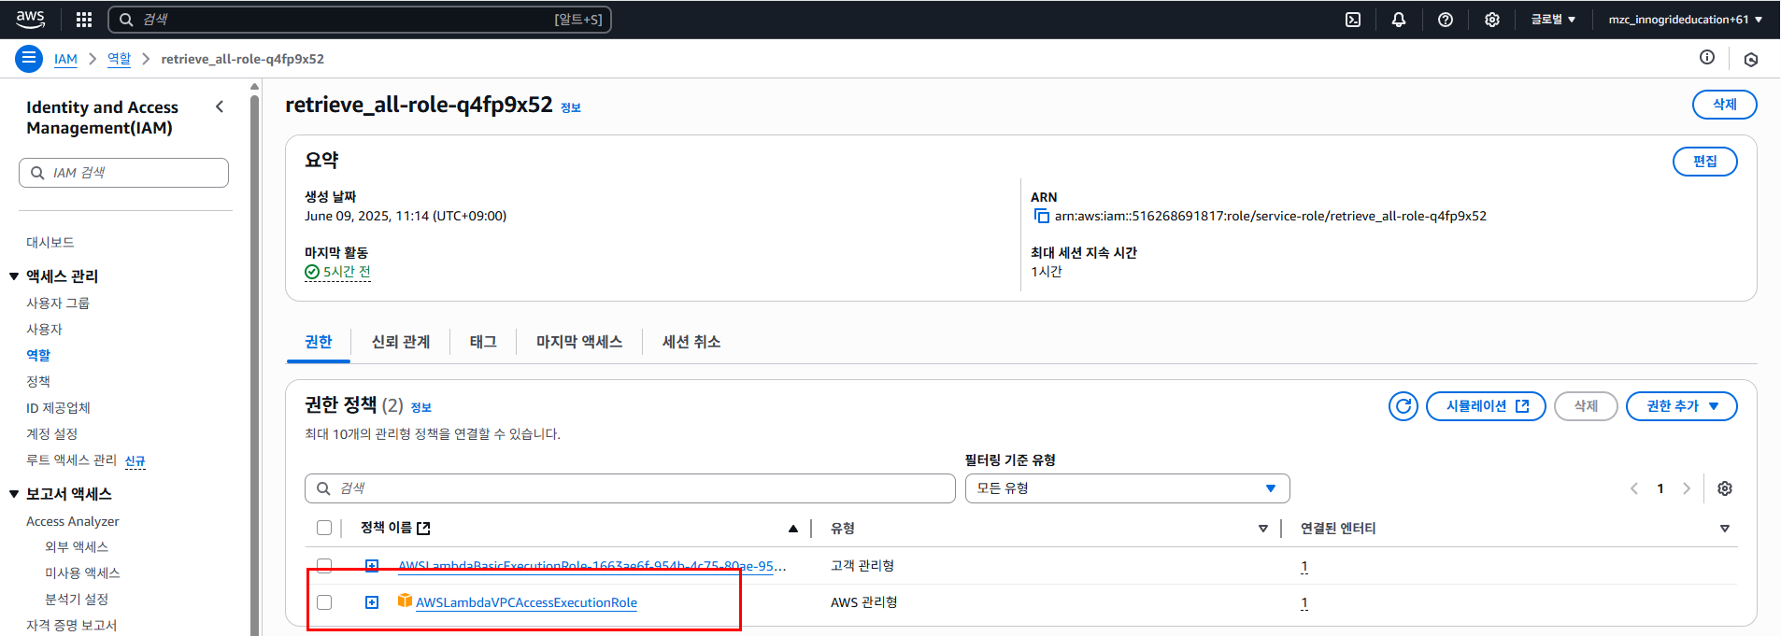This screenshot has height=636, width=1781.
Task: Open Access Analyzer in sidebar
Action: point(73,521)
